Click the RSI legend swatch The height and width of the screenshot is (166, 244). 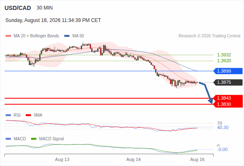click(x=8, y=115)
